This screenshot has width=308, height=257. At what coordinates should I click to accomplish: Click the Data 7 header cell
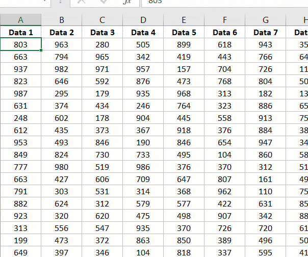click(x=265, y=33)
